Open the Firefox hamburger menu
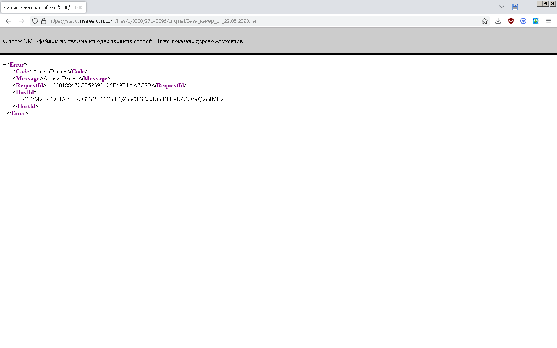Viewport: 557px width, 348px height. tap(548, 21)
